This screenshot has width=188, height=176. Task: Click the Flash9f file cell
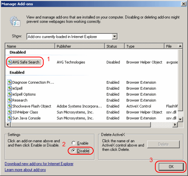(172, 106)
